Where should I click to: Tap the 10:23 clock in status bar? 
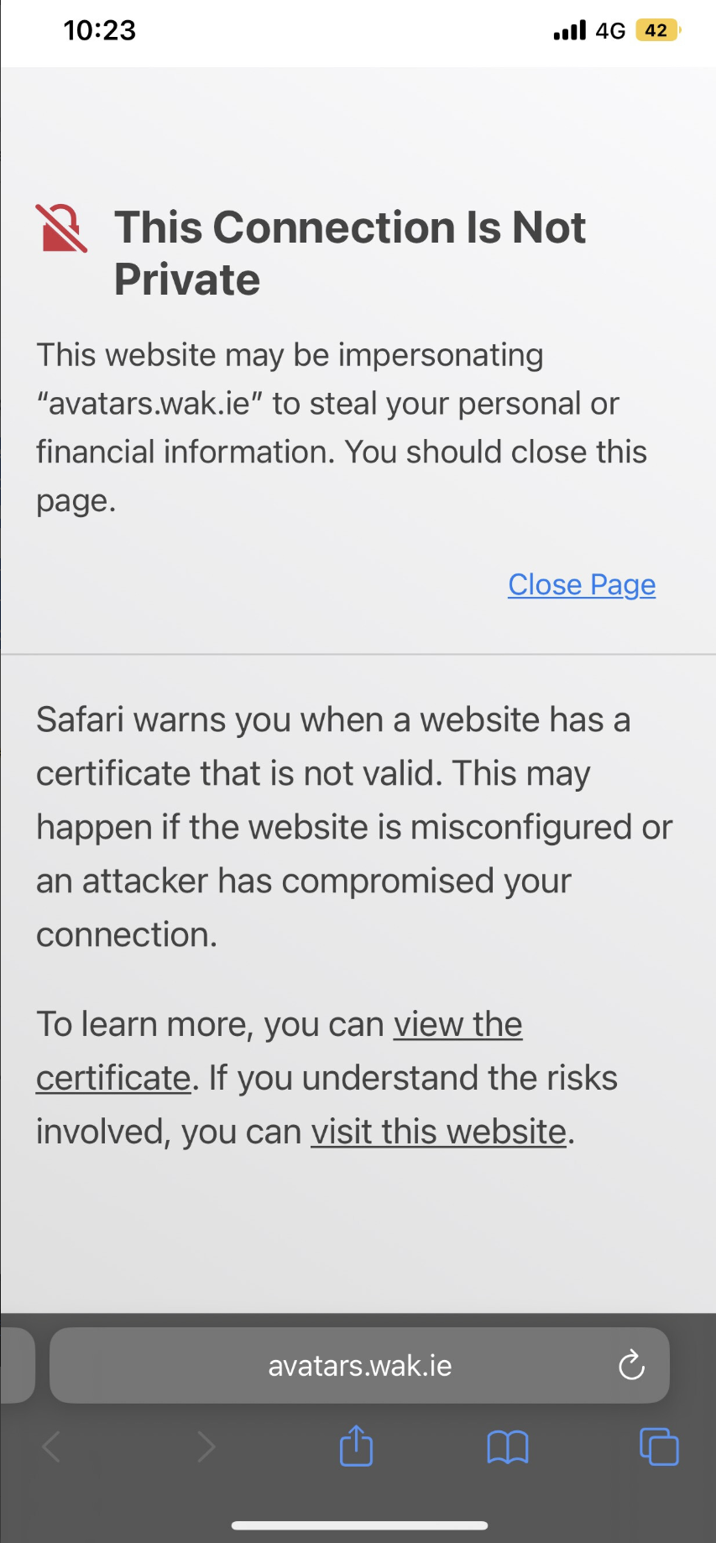[x=99, y=31]
